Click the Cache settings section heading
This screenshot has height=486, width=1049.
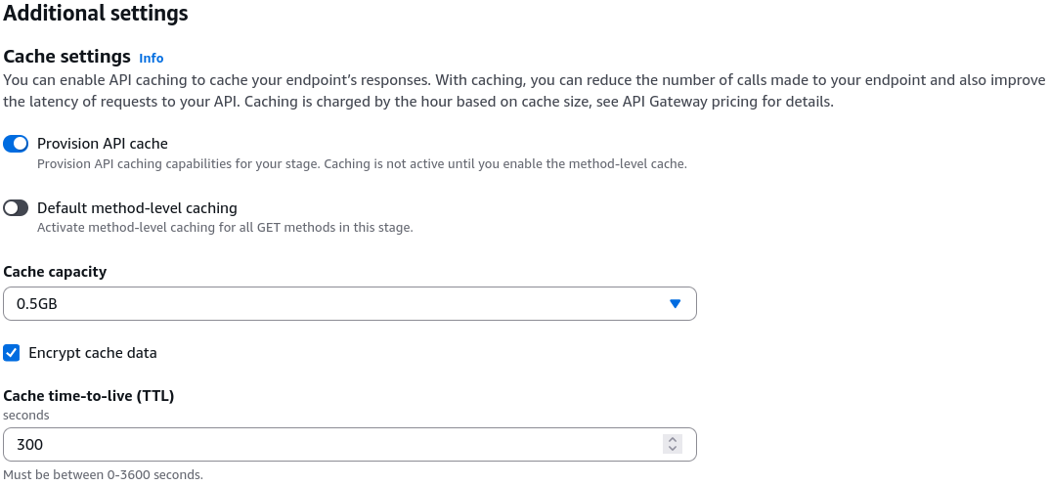[66, 57]
